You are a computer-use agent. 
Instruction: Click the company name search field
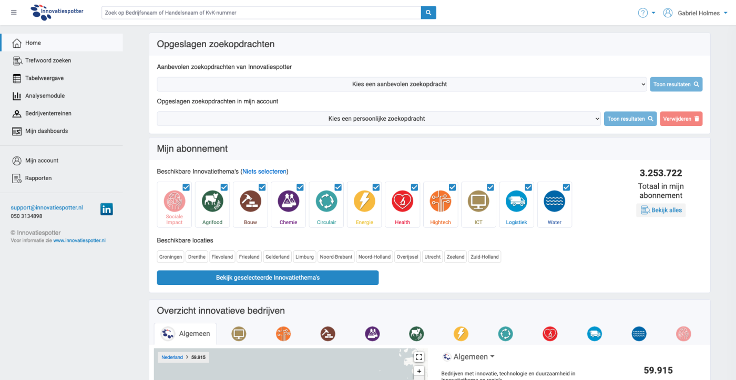click(261, 13)
